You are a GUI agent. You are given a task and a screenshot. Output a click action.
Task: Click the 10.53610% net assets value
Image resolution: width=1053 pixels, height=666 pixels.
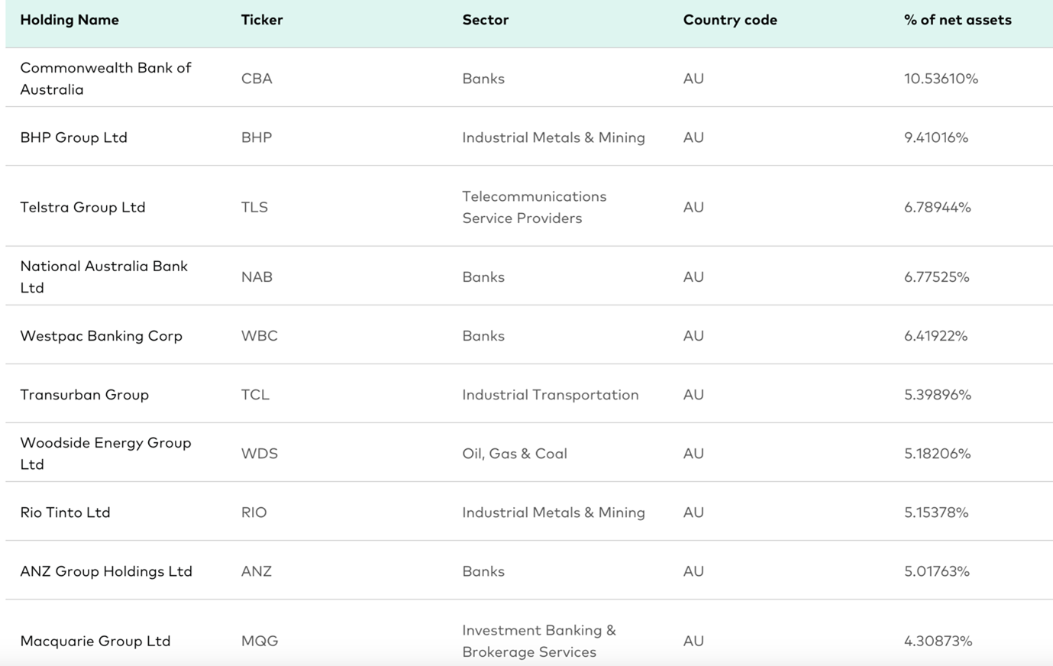click(x=941, y=78)
